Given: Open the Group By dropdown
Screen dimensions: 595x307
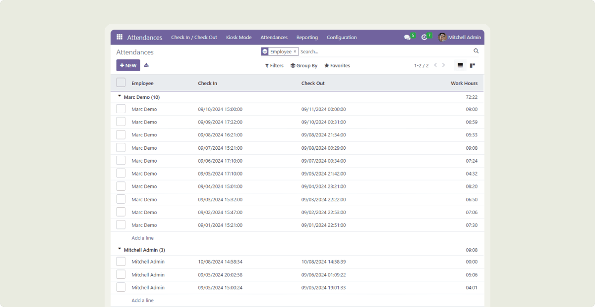Looking at the screenshot, I should pyautogui.click(x=304, y=66).
